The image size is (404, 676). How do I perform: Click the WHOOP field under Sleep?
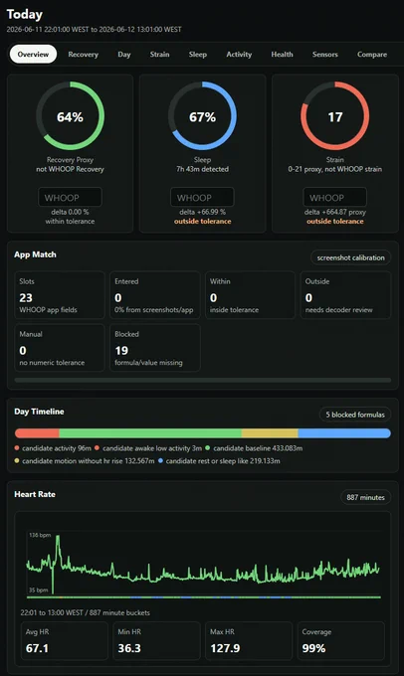(202, 198)
